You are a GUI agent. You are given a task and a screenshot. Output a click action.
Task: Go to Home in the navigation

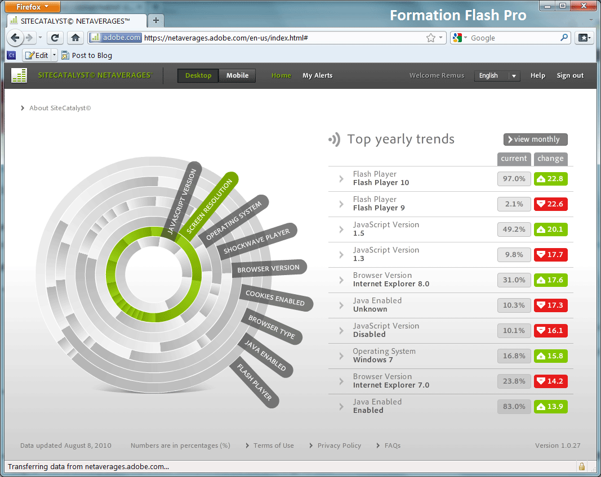pyautogui.click(x=281, y=75)
